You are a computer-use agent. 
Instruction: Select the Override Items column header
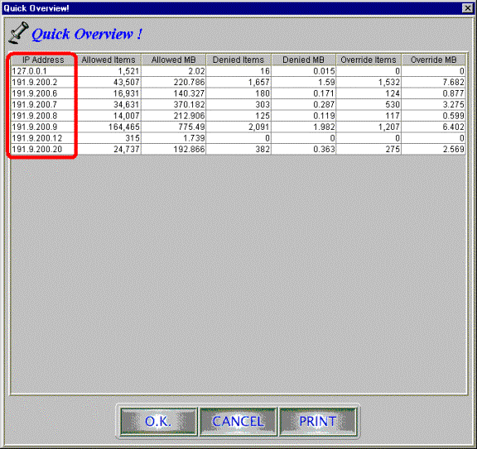369,60
